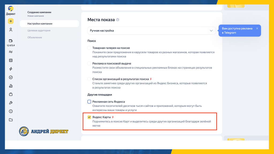
Task: Click the Список организаций в результатах поиска label
Action: coord(121,79)
